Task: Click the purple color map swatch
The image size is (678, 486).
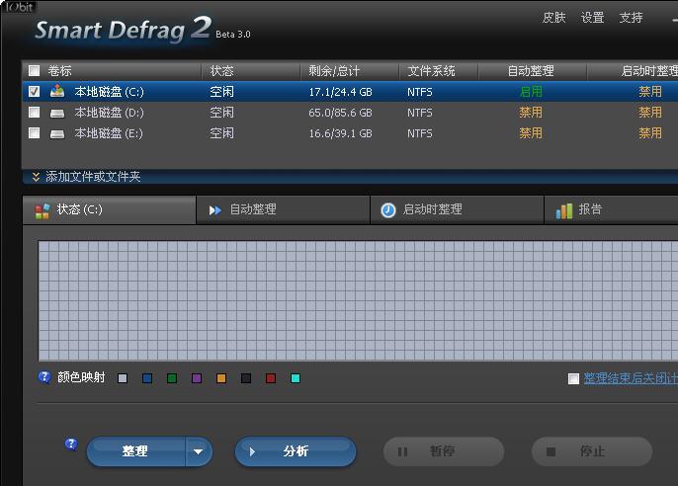Action: tap(197, 378)
